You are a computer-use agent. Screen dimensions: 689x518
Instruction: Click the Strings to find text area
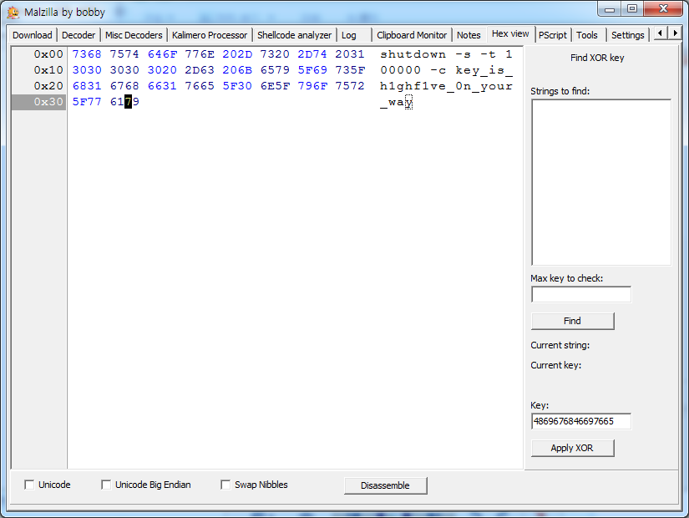[x=600, y=182]
